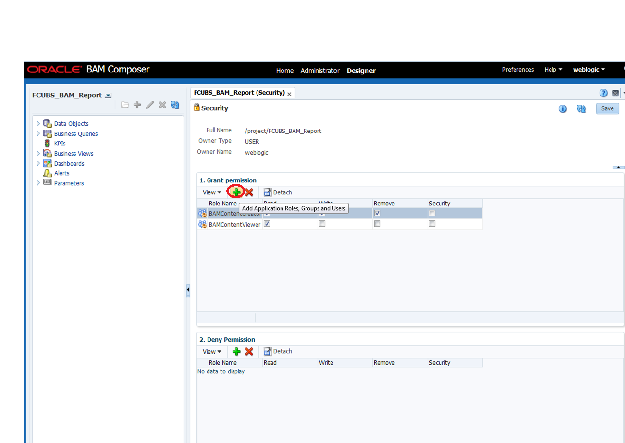The image size is (625, 443).
Task: Click the gray X delete icon in left toolbar
Action: coord(162,105)
